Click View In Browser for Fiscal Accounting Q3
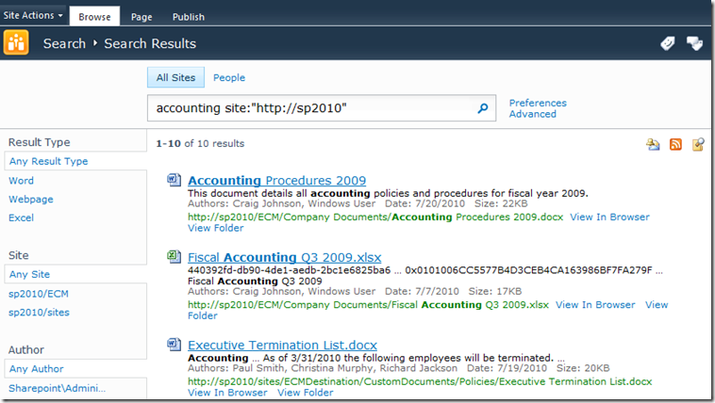The width and height of the screenshot is (715, 403). coord(595,305)
